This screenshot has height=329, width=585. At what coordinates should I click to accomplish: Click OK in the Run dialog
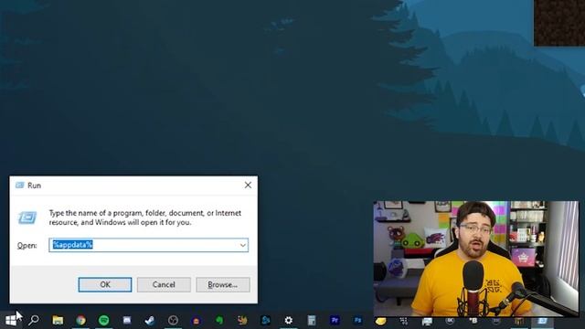105,284
